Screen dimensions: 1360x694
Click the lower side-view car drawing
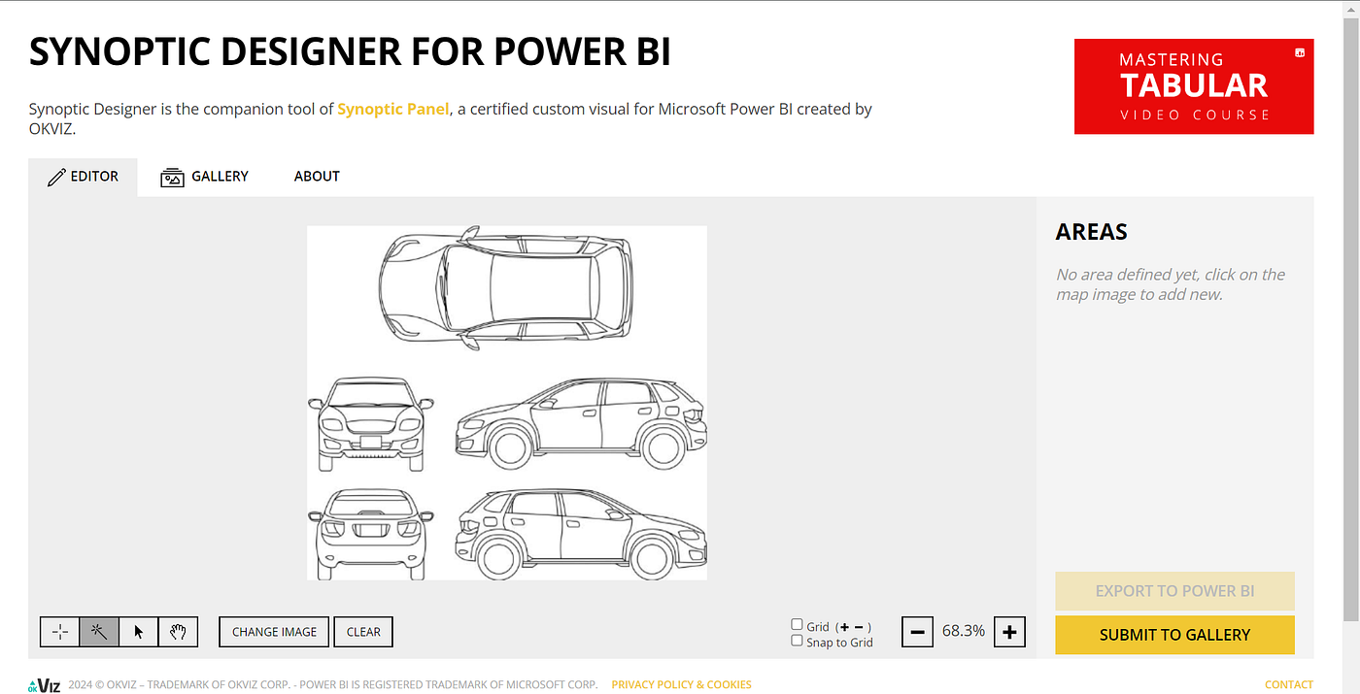pos(581,533)
